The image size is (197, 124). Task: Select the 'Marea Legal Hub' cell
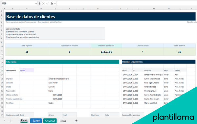(154, 103)
